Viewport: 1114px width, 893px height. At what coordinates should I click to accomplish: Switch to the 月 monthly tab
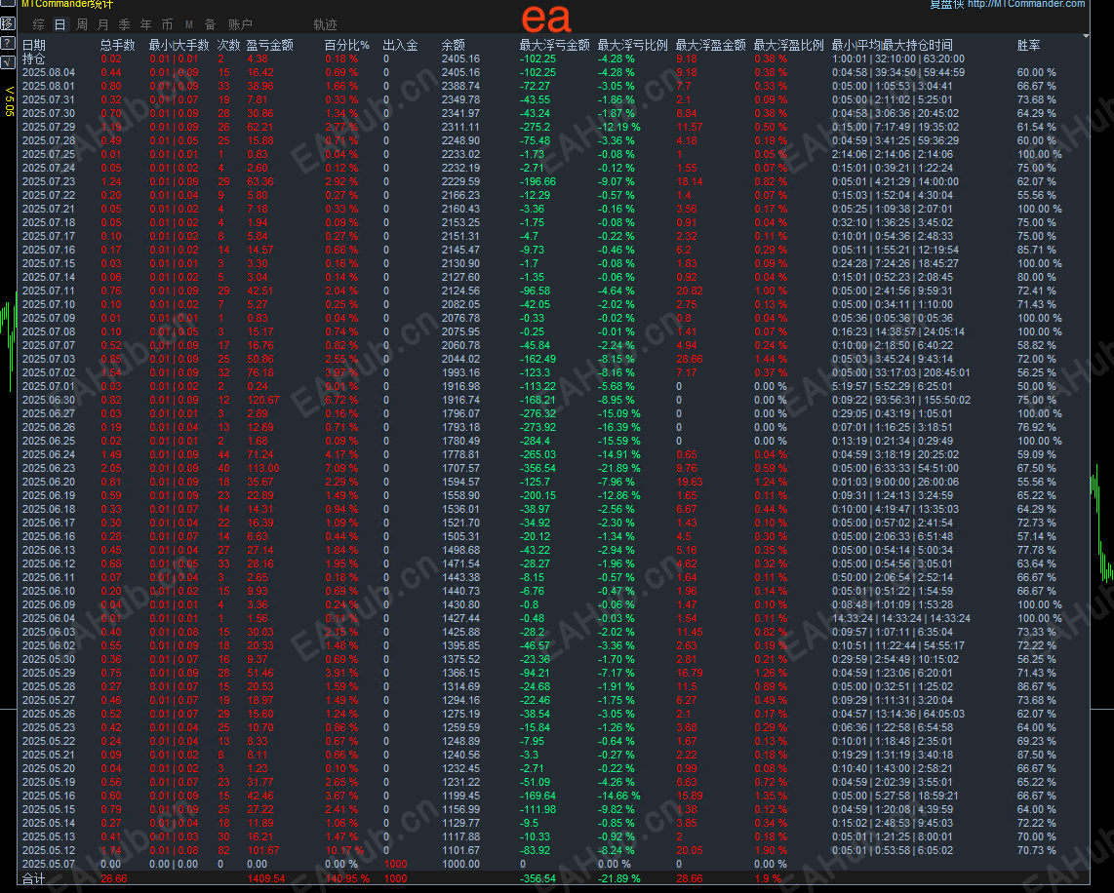click(x=103, y=24)
